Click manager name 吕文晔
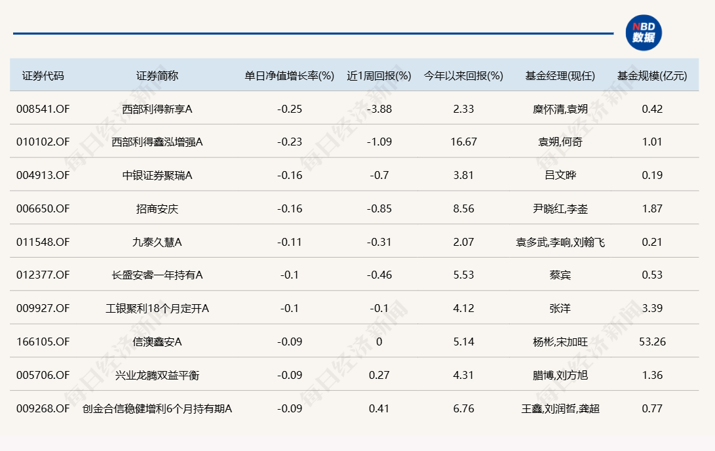The height and width of the screenshot is (451, 715). click(x=560, y=175)
